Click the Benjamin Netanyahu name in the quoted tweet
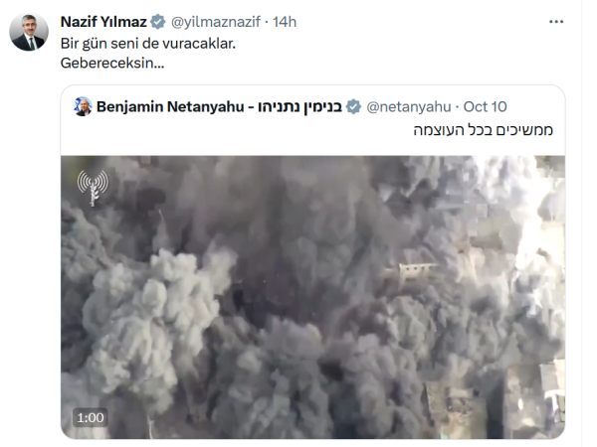The image size is (597, 447). (170, 107)
